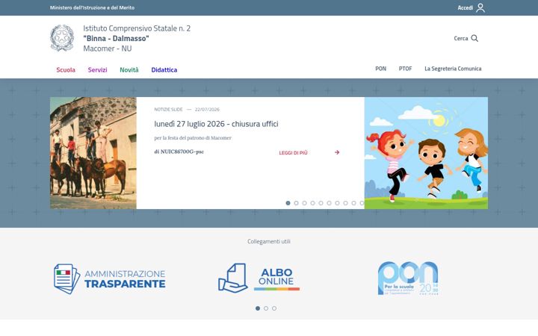Image resolution: width=538 pixels, height=336 pixels.
Task: Select the seventh news slider dot
Action: tap(337, 203)
